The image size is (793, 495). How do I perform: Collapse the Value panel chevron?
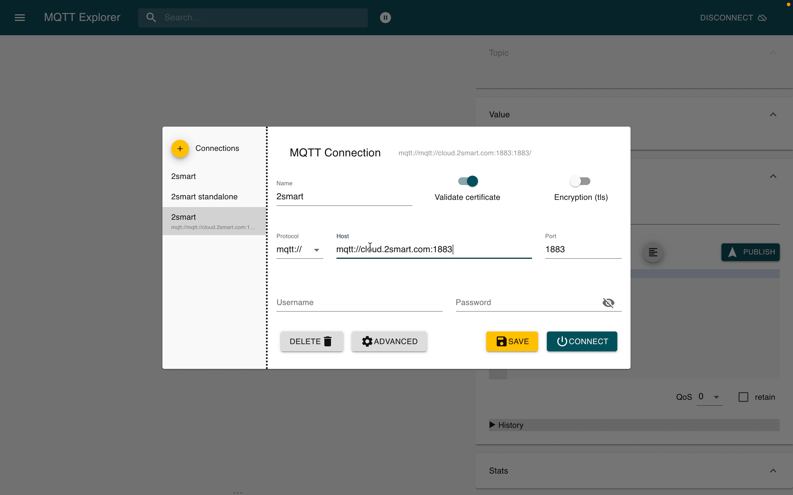[x=773, y=115]
